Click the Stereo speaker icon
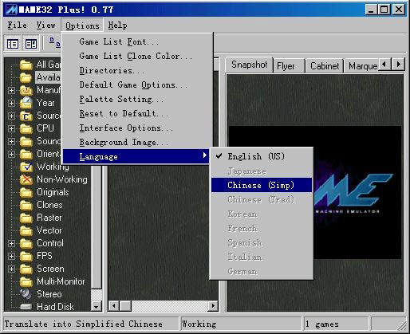Screen dimensions: 410x334 [26, 294]
